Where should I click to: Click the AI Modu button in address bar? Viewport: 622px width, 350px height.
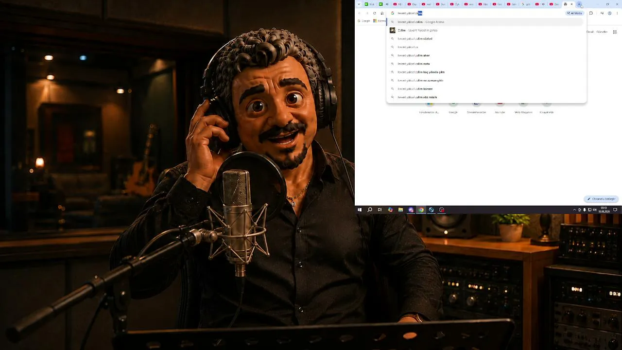[575, 13]
